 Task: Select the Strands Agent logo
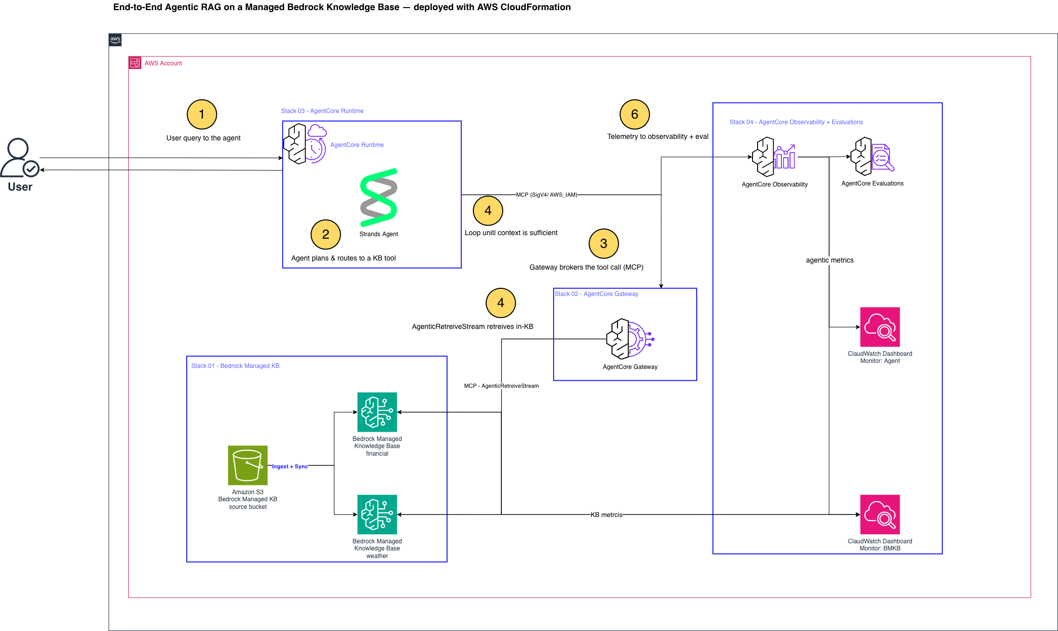(379, 197)
